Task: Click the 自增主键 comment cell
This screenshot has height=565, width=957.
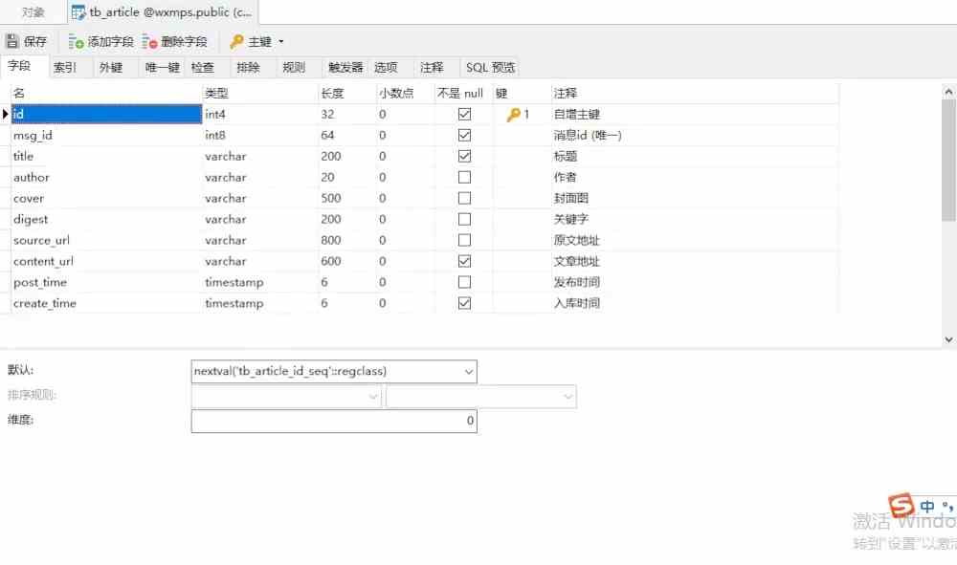Action: [695, 114]
